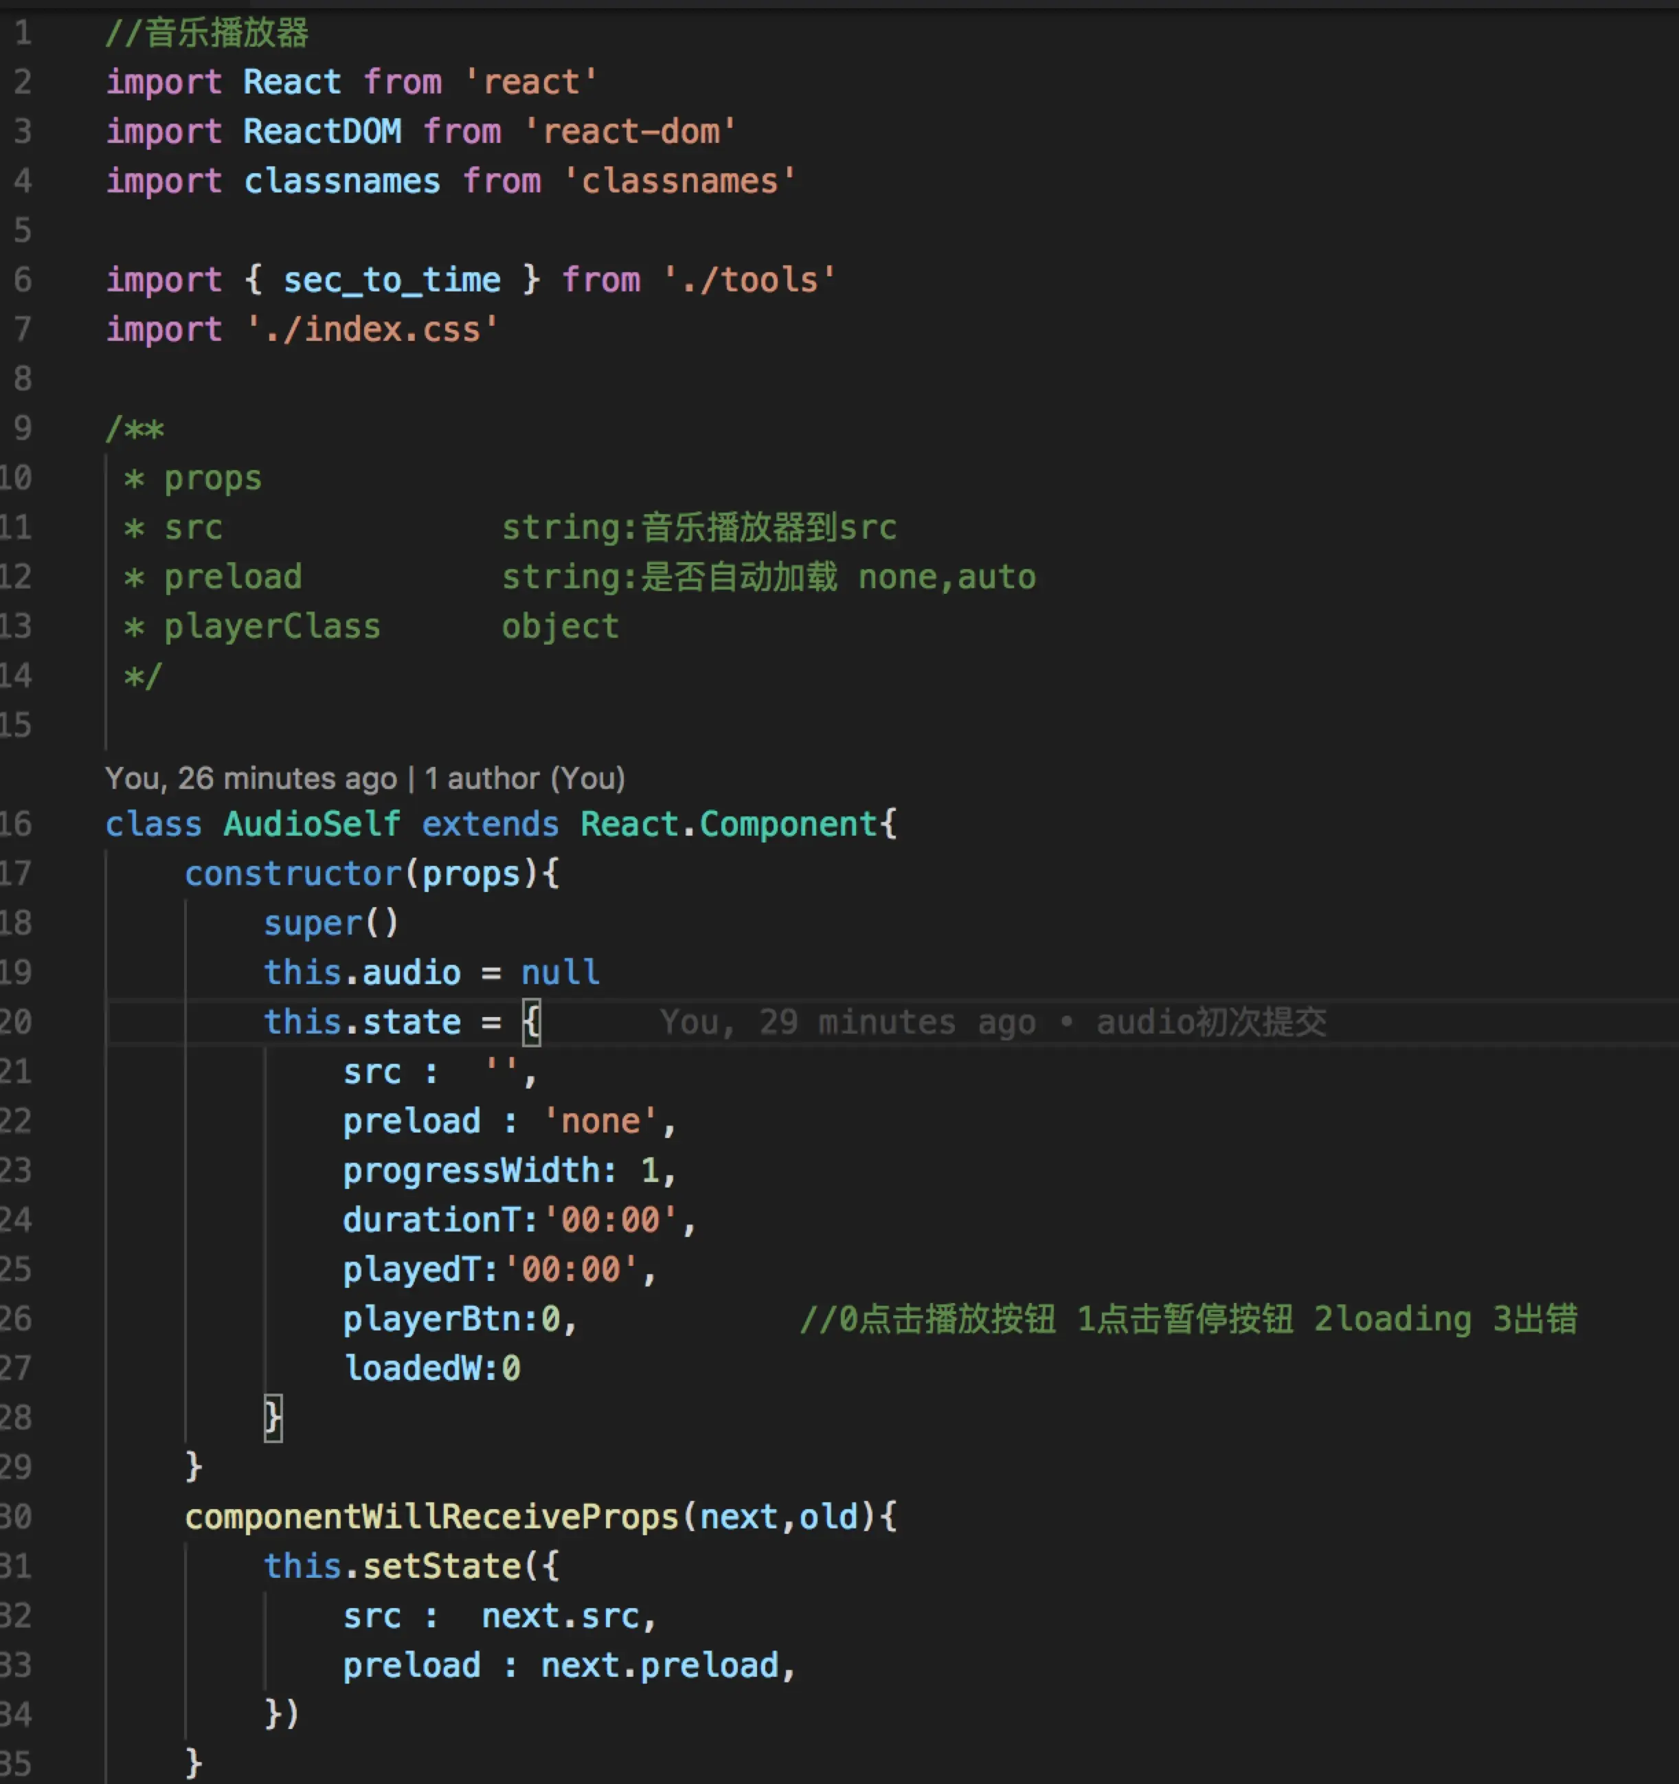This screenshot has height=1784, width=1679.
Task: Click the highlighted opening brace after this.state
Action: point(532,1021)
